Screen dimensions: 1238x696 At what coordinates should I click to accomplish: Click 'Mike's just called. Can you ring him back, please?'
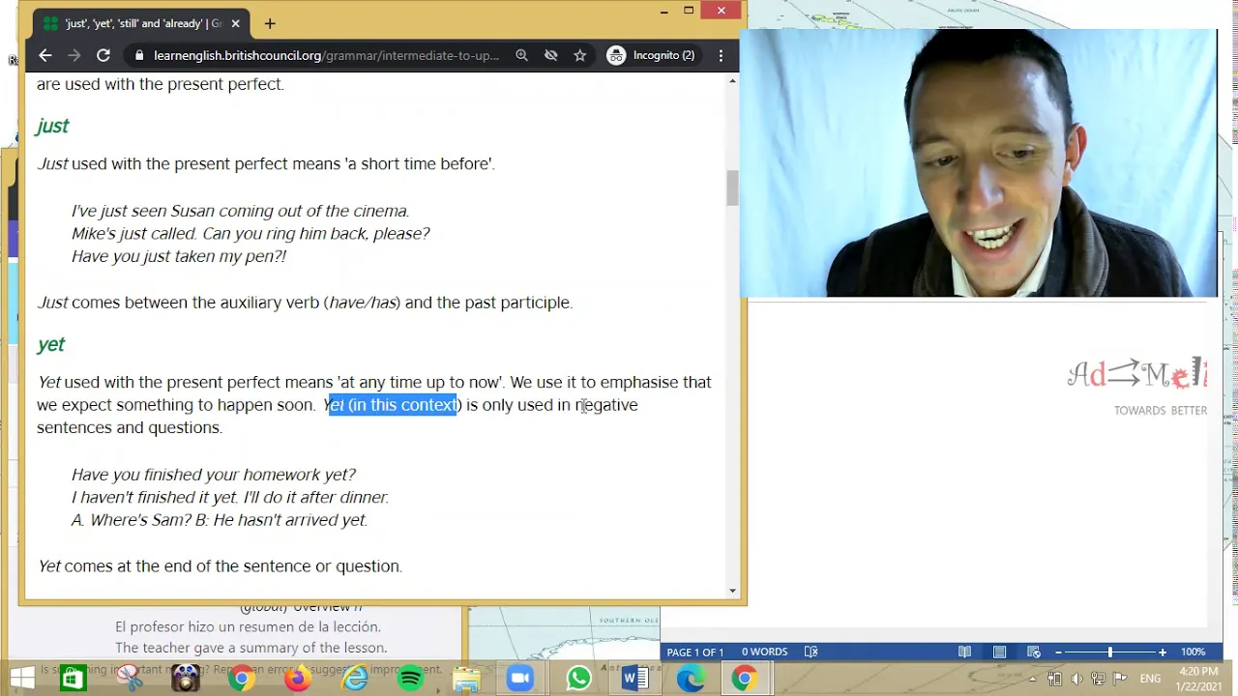coord(251,233)
